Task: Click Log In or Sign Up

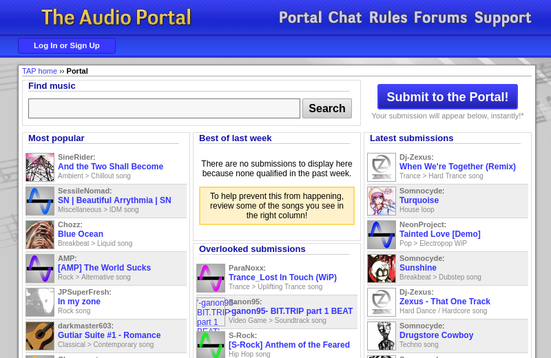Action: (x=67, y=46)
